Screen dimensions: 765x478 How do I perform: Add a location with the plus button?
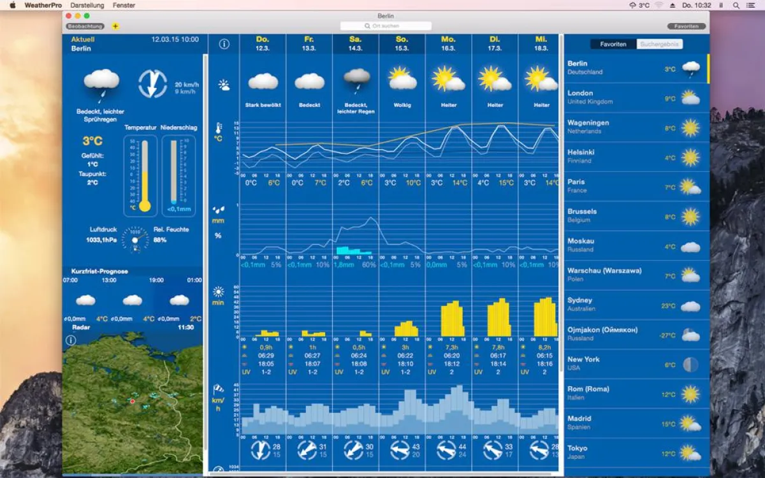(114, 27)
